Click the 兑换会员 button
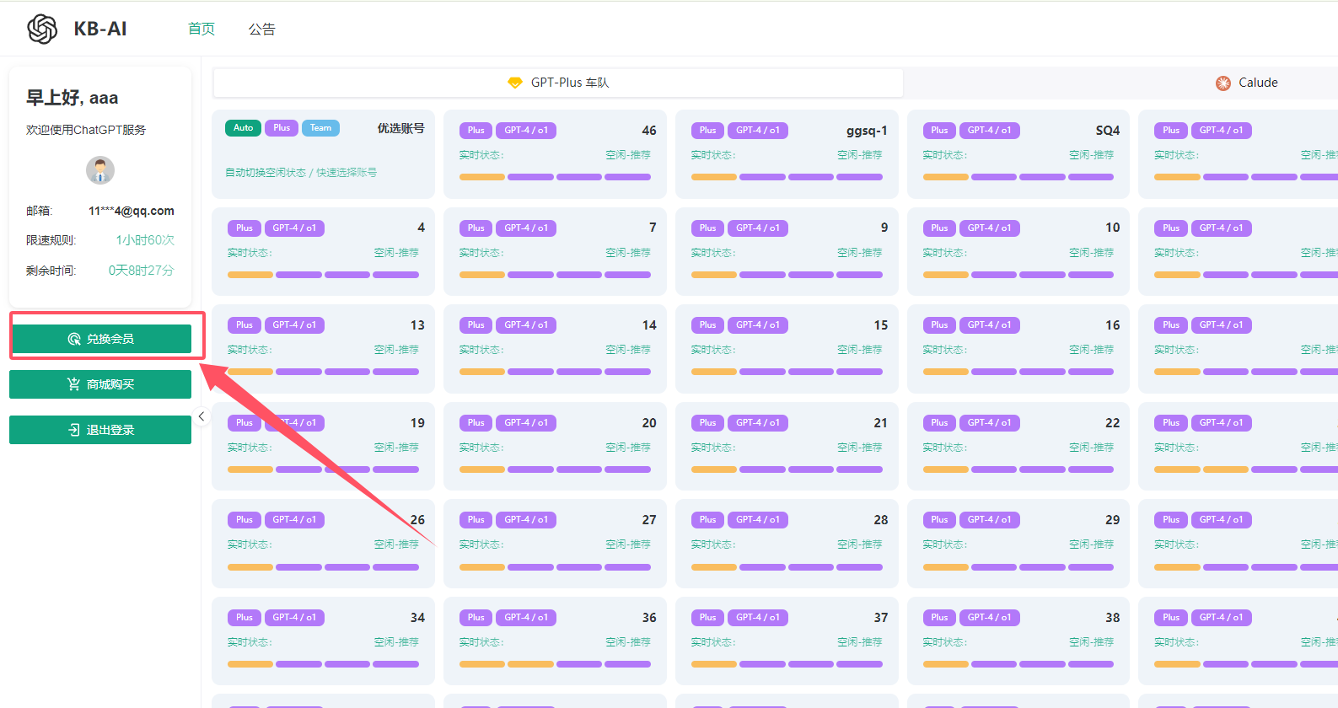The image size is (1338, 708). click(x=100, y=339)
